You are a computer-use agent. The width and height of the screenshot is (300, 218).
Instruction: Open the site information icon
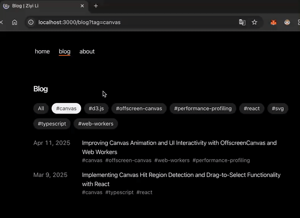[x=31, y=22]
